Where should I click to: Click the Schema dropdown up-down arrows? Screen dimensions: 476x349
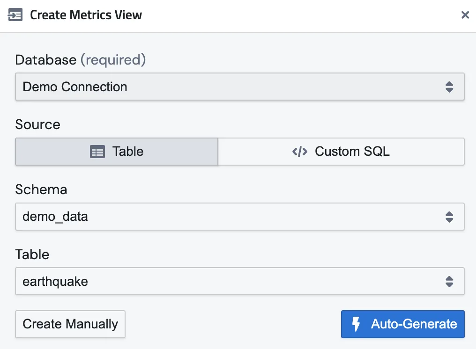449,217
